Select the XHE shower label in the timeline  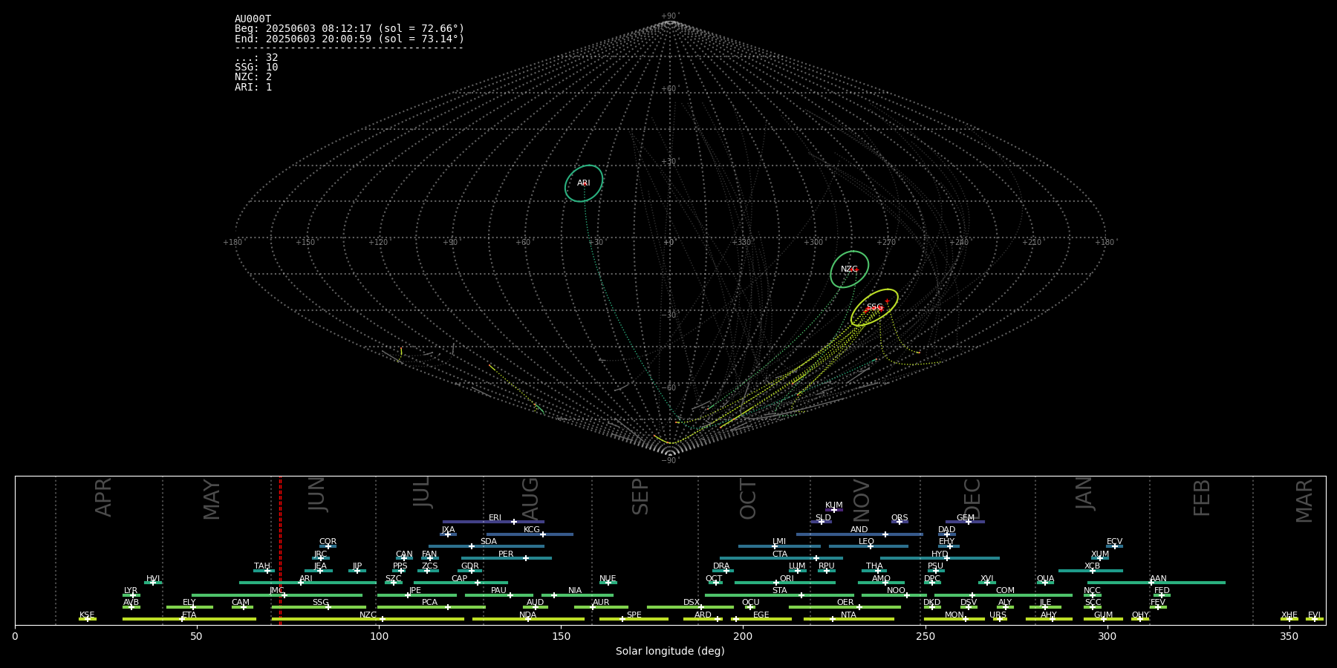coord(1289,615)
